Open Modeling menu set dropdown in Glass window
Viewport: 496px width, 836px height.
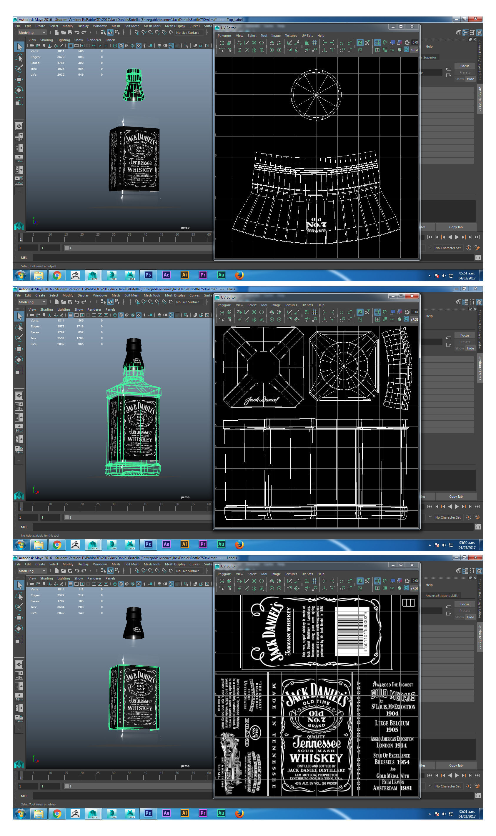click(32, 302)
